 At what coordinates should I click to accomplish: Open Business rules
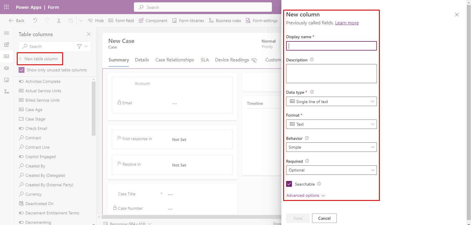[225, 21]
